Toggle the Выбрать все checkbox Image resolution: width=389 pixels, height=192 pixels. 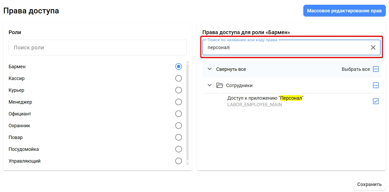click(376, 69)
